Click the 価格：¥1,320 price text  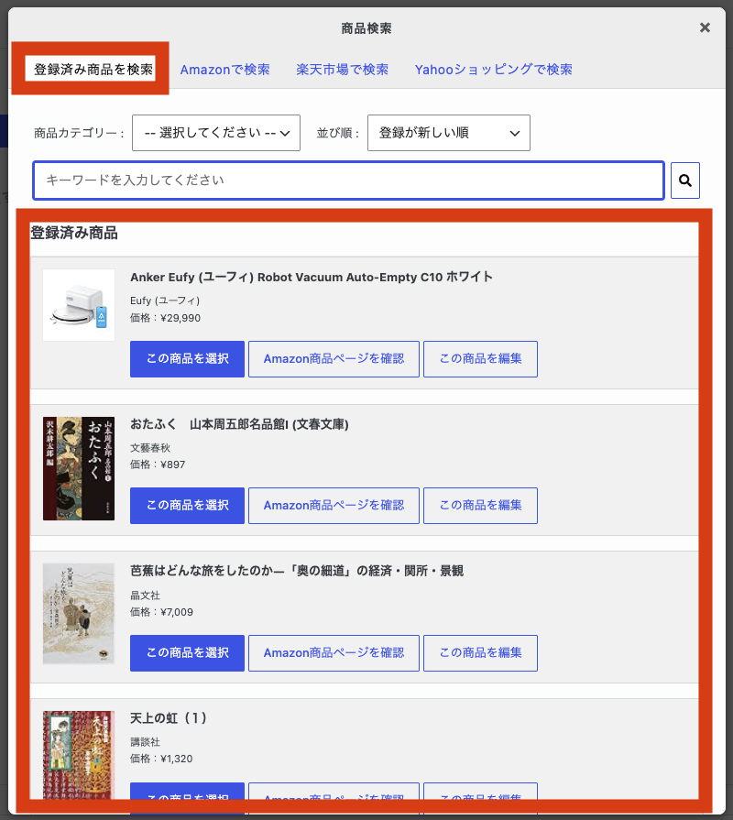point(161,759)
